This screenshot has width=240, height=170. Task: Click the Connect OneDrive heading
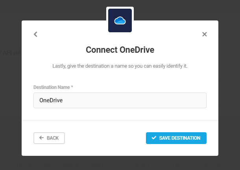[120, 50]
